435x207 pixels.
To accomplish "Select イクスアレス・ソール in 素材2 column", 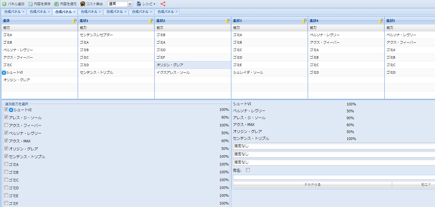I will 193,72.
